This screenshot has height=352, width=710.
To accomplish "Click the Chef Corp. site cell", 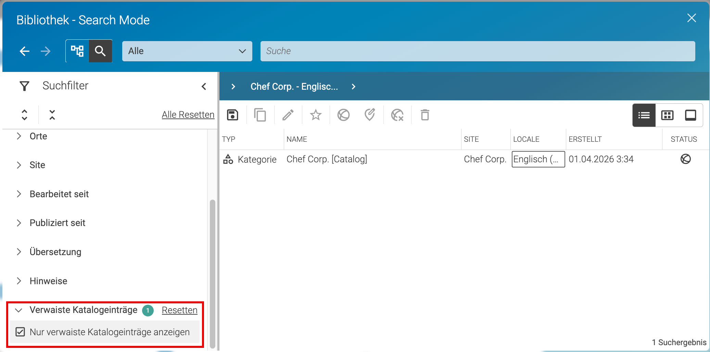I will [485, 159].
